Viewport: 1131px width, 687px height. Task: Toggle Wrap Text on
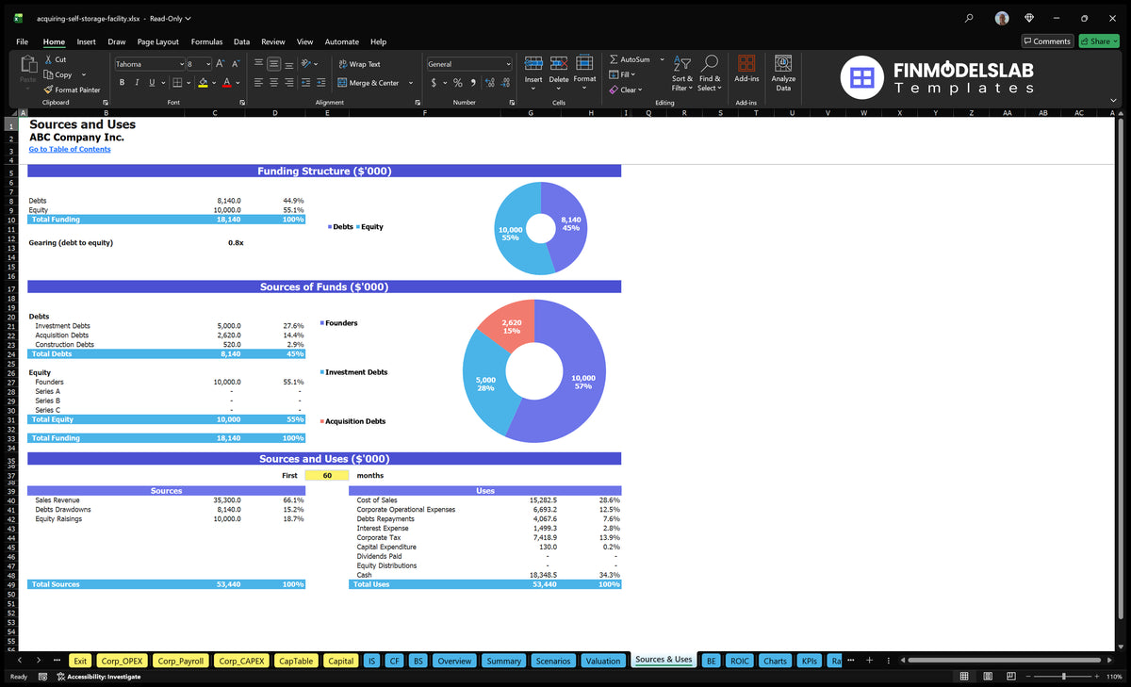click(359, 64)
